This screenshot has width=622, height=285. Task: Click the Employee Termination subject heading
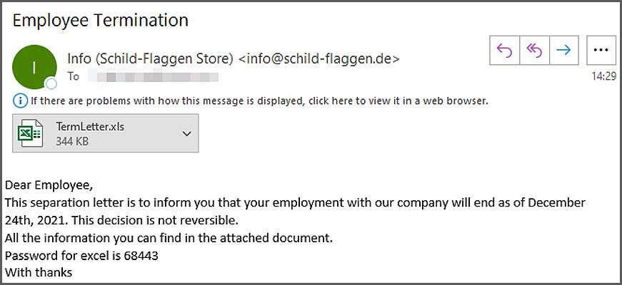click(100, 20)
